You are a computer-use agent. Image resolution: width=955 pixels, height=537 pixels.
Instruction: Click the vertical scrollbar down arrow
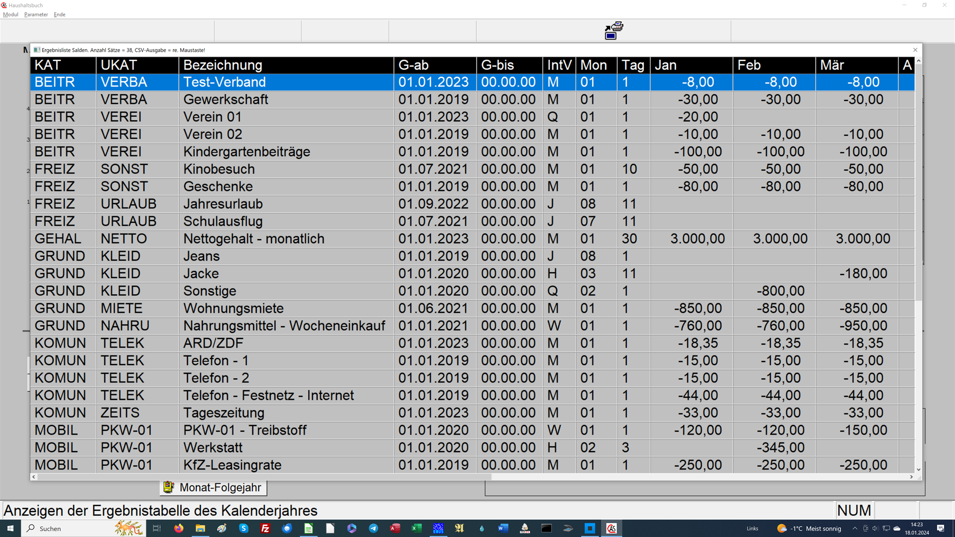[918, 469]
